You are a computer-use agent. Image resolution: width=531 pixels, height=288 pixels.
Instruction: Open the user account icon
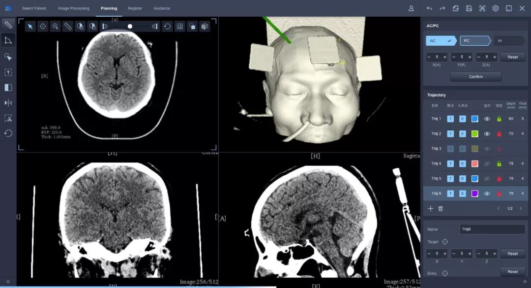[411, 8]
